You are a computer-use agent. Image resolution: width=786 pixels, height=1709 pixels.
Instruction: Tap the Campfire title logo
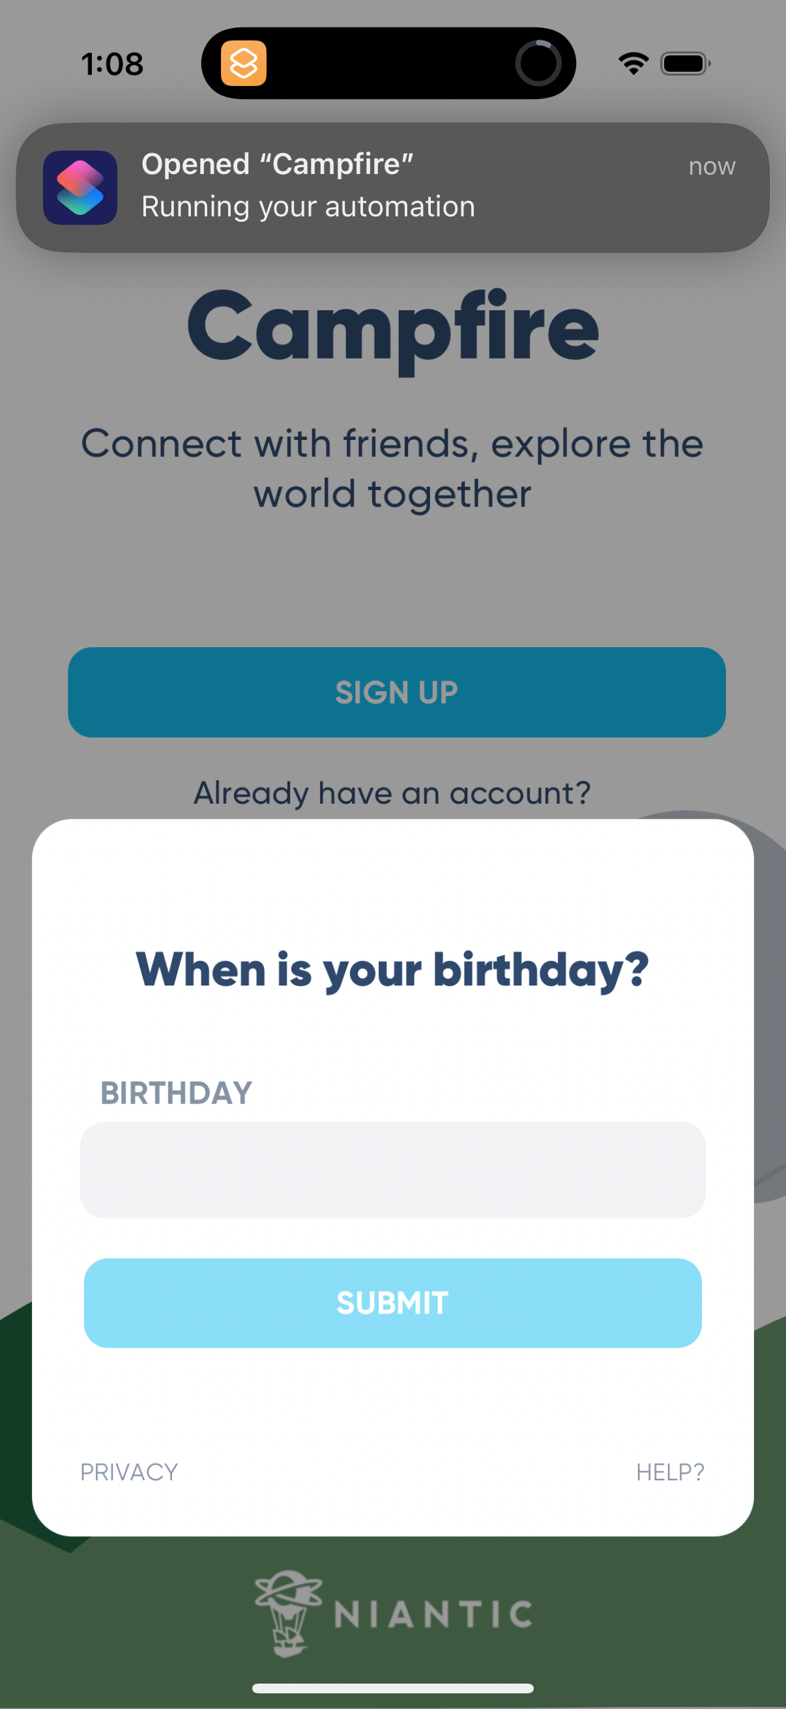coord(392,329)
